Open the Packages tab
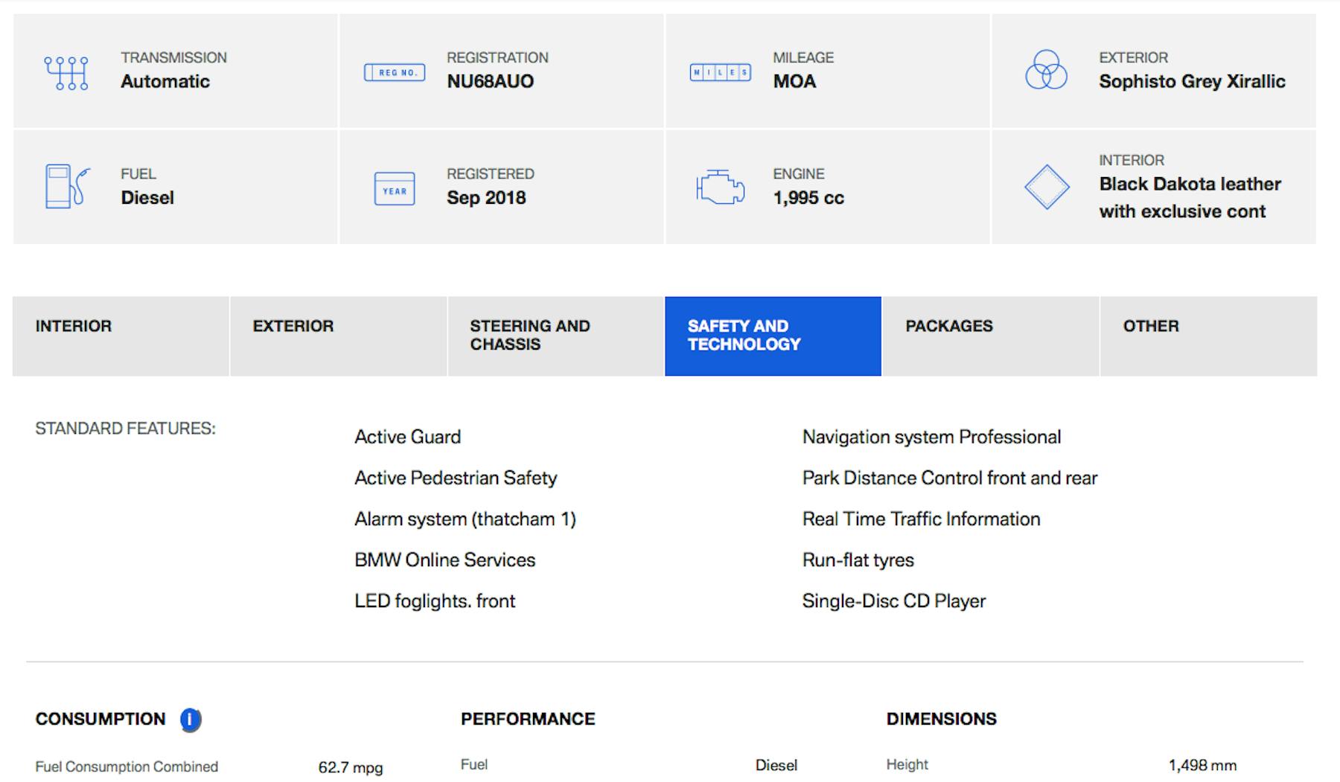The image size is (1340, 782). point(991,336)
